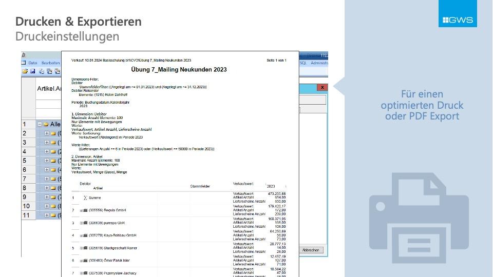This screenshot has width=493, height=277.
Task: Click the folder icon in row 4
Action: 53,152
